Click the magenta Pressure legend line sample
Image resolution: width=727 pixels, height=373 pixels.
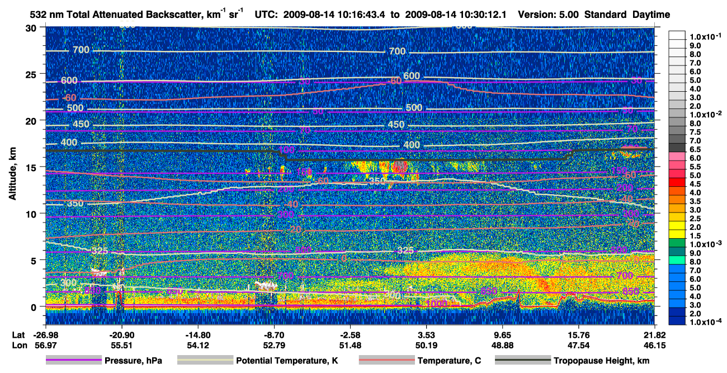(x=73, y=361)
